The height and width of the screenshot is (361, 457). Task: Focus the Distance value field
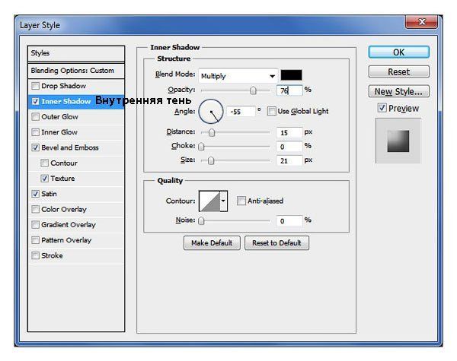(289, 133)
